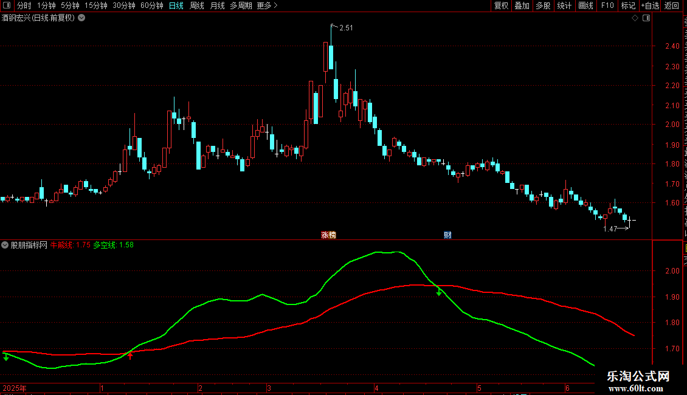Switch to 月线 monthly chart
The image size is (687, 395).
coord(217,5)
